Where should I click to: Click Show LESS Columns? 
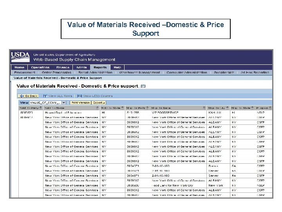[95, 96]
